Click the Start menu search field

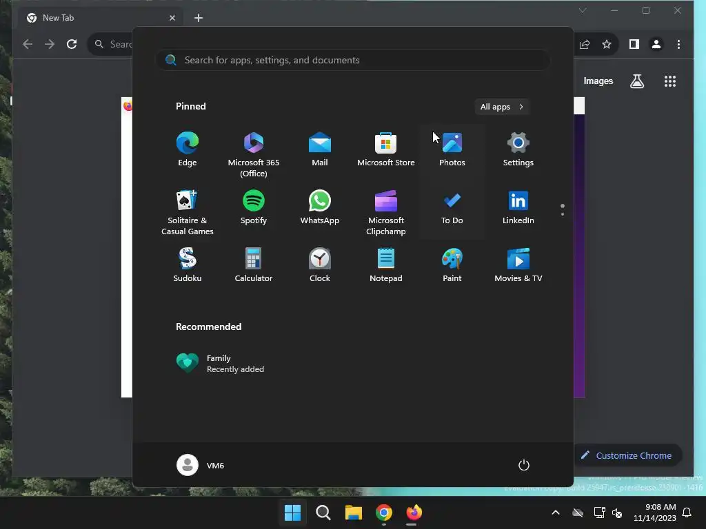[x=352, y=60]
